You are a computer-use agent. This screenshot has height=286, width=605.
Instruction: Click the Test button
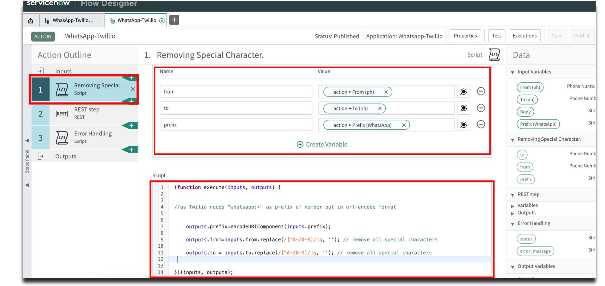(x=496, y=36)
